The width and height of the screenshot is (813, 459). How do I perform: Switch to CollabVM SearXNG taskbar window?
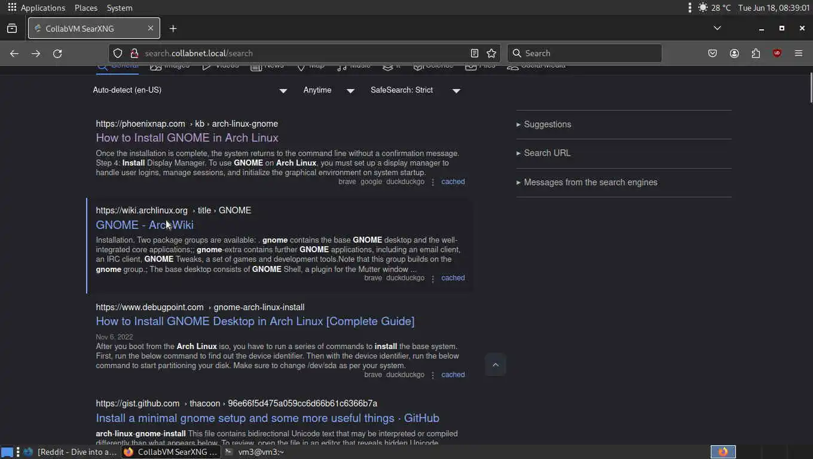171,452
